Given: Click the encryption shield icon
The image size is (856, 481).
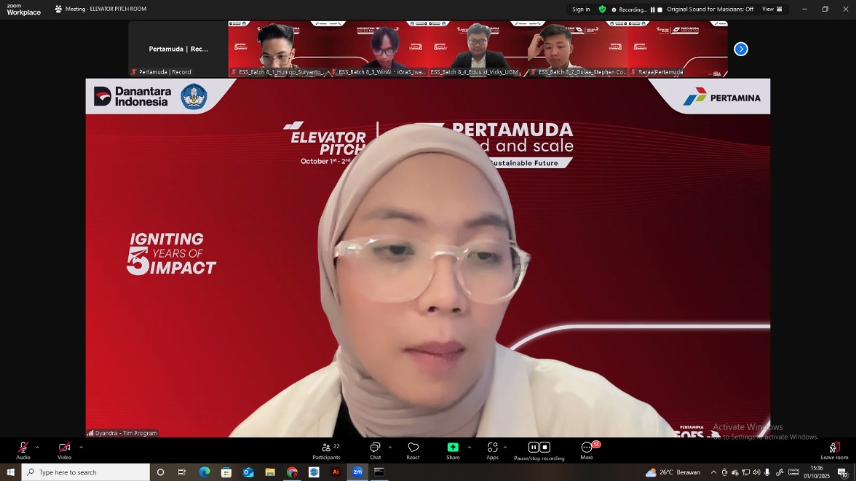Looking at the screenshot, I should coord(603,9).
